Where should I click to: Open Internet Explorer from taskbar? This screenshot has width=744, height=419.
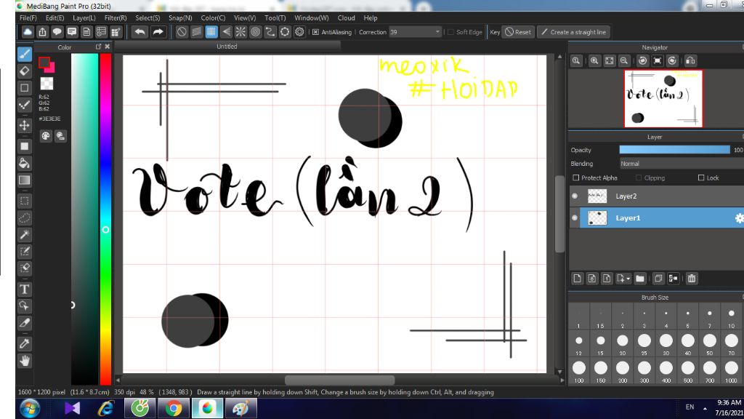(106, 408)
